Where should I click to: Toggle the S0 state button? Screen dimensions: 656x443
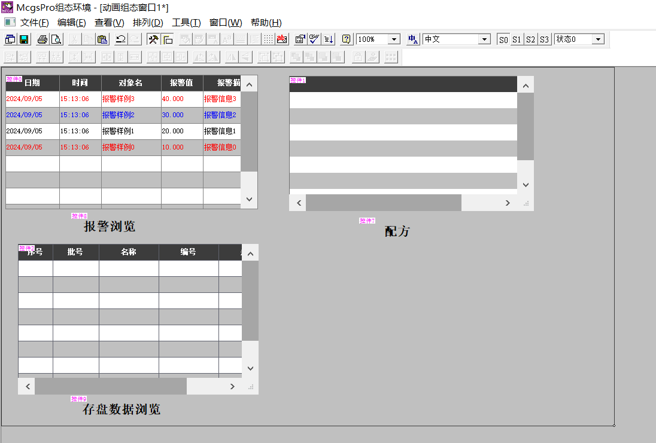point(503,39)
